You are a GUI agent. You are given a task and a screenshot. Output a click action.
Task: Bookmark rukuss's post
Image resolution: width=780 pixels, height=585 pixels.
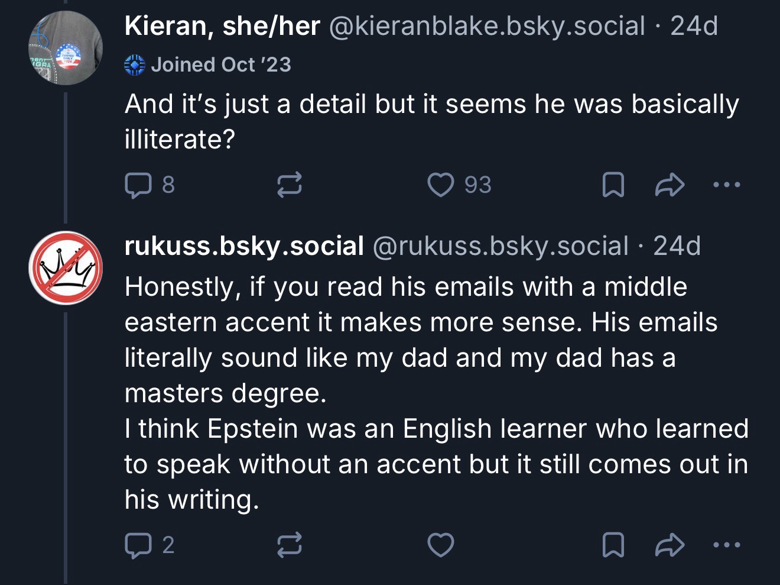(x=612, y=545)
